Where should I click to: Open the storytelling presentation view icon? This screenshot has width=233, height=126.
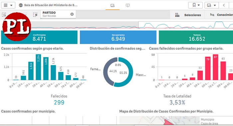click(x=127, y=6)
